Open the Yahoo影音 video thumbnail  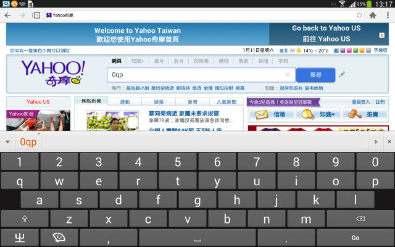tap(38, 120)
